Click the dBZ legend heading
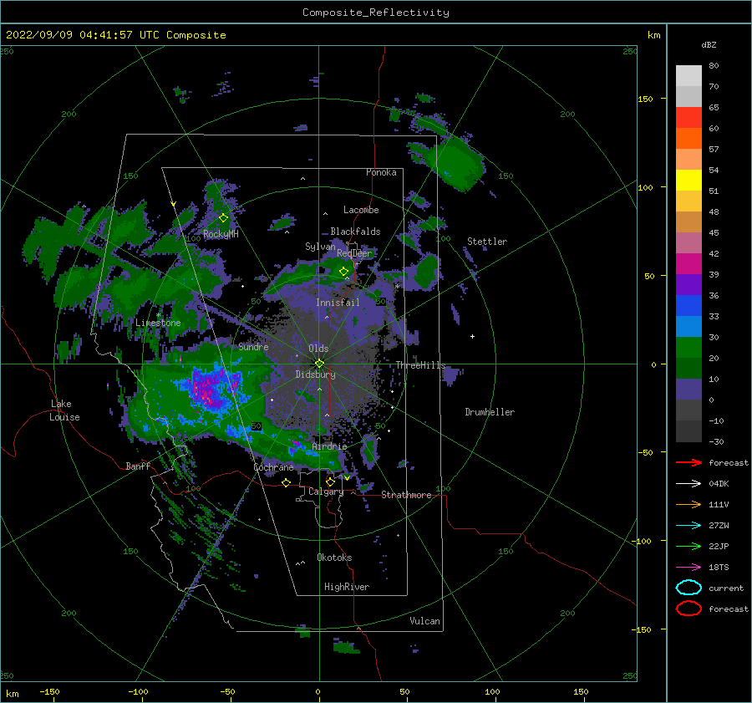Viewport: 752px width, 703px height. coord(709,44)
